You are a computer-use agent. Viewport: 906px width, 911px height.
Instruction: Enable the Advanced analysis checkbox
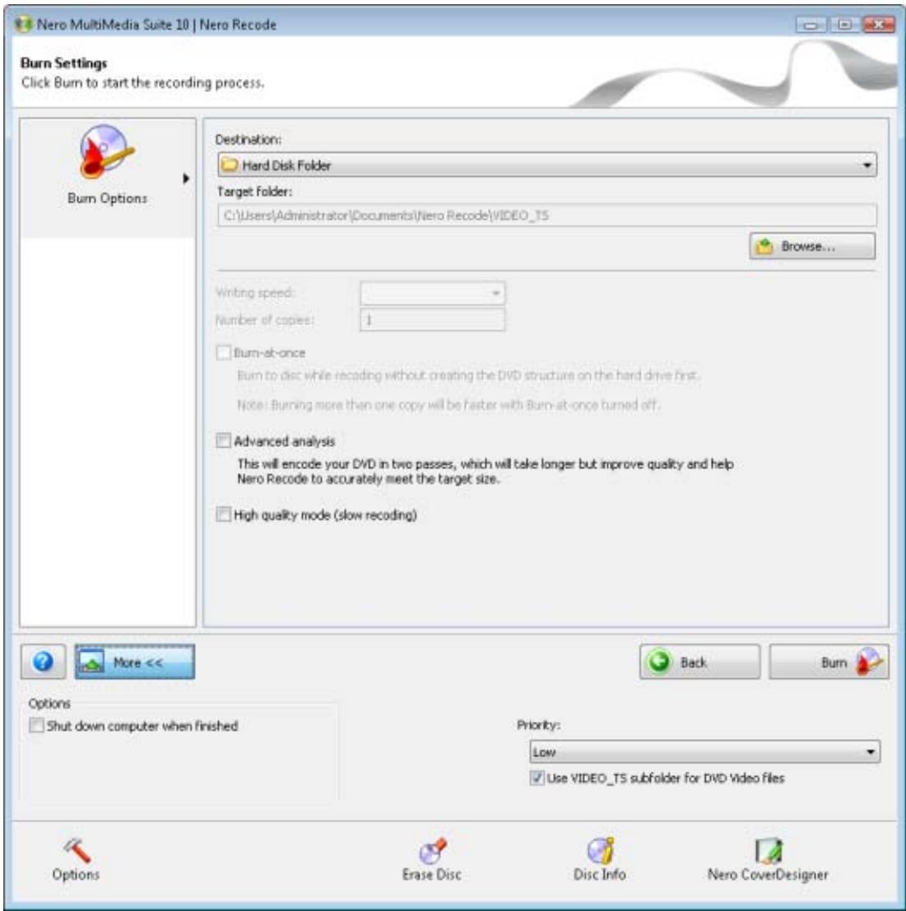click(224, 441)
